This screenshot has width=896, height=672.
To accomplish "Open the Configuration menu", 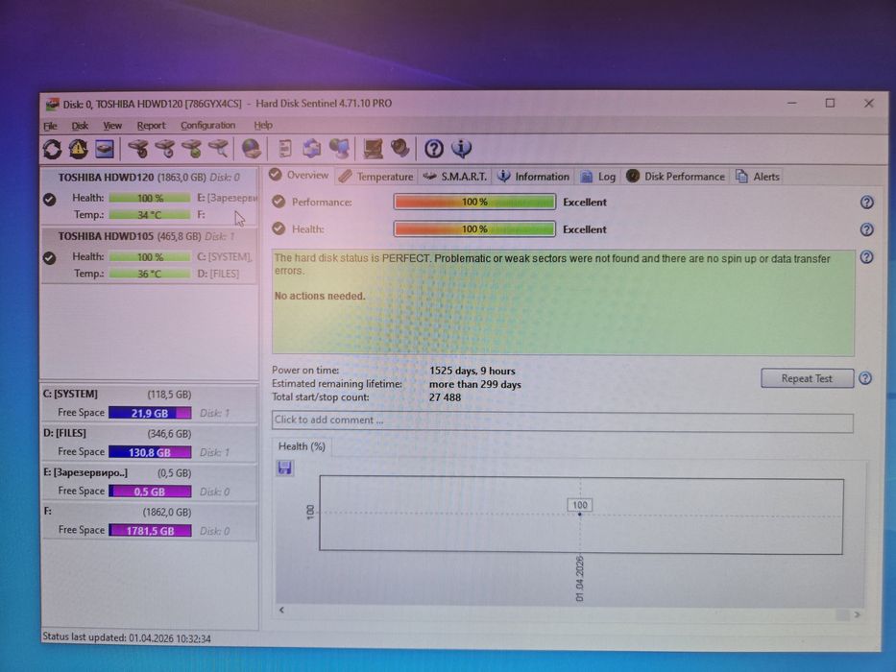I will tap(208, 125).
